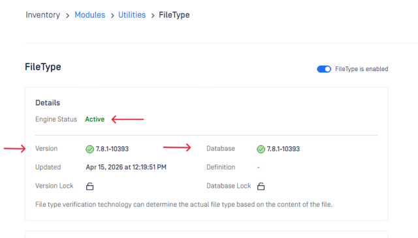
Task: Go to the Utilities breadcrumb link
Action: tap(132, 15)
